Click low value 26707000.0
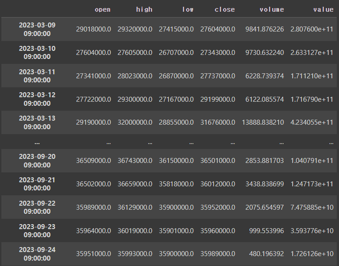This screenshot has width=339, height=266. [x=176, y=53]
